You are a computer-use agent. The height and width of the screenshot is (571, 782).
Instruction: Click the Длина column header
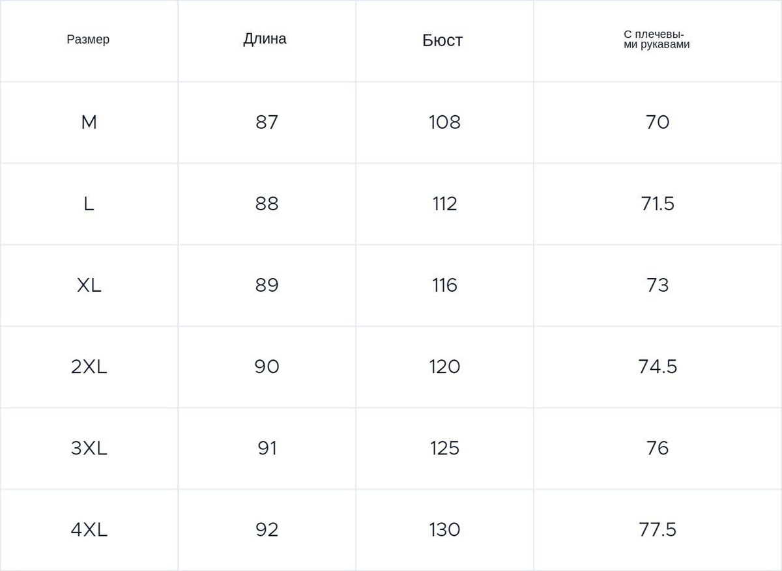point(265,39)
